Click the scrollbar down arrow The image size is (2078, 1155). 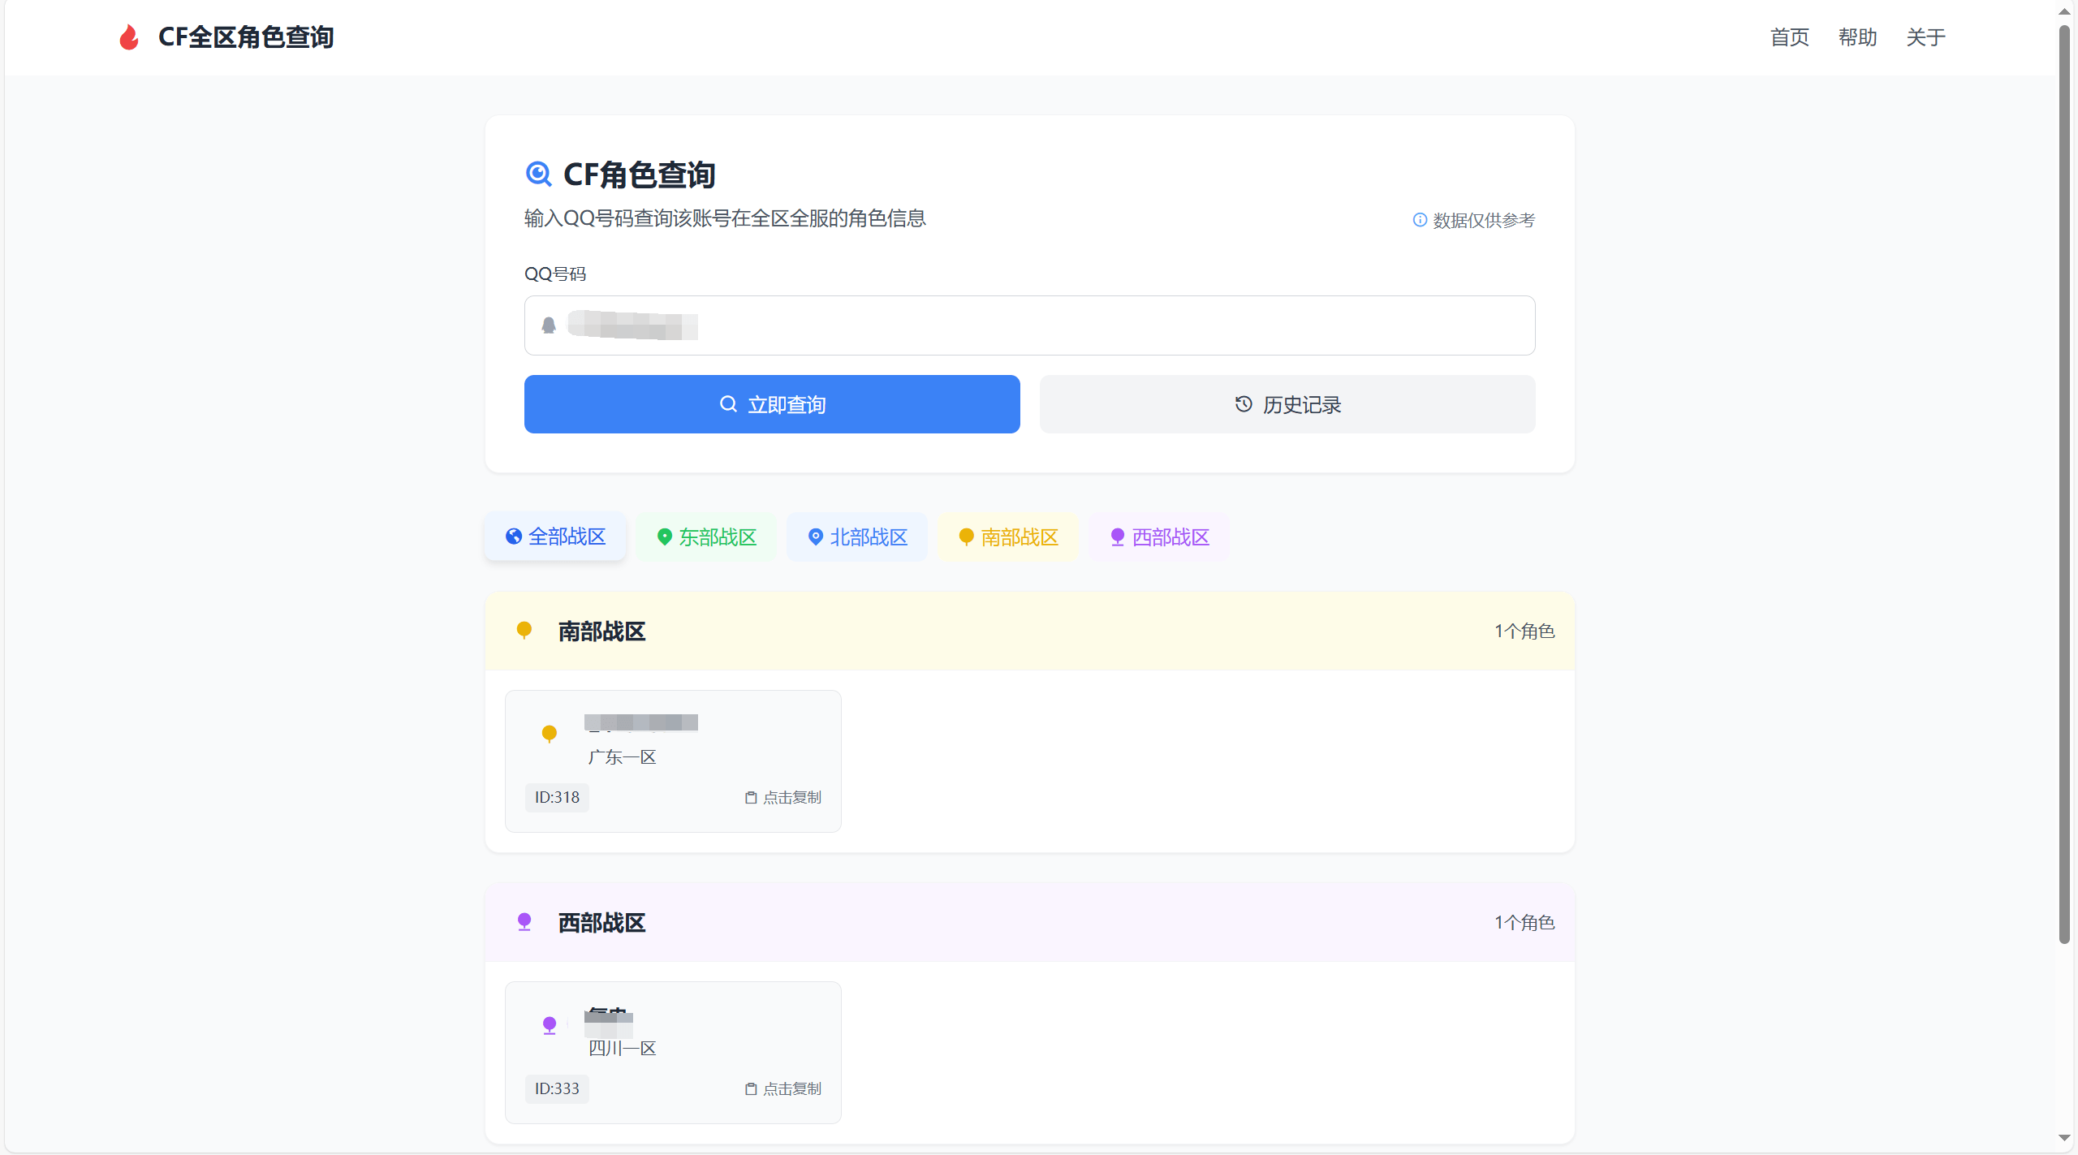[x=2065, y=1138]
